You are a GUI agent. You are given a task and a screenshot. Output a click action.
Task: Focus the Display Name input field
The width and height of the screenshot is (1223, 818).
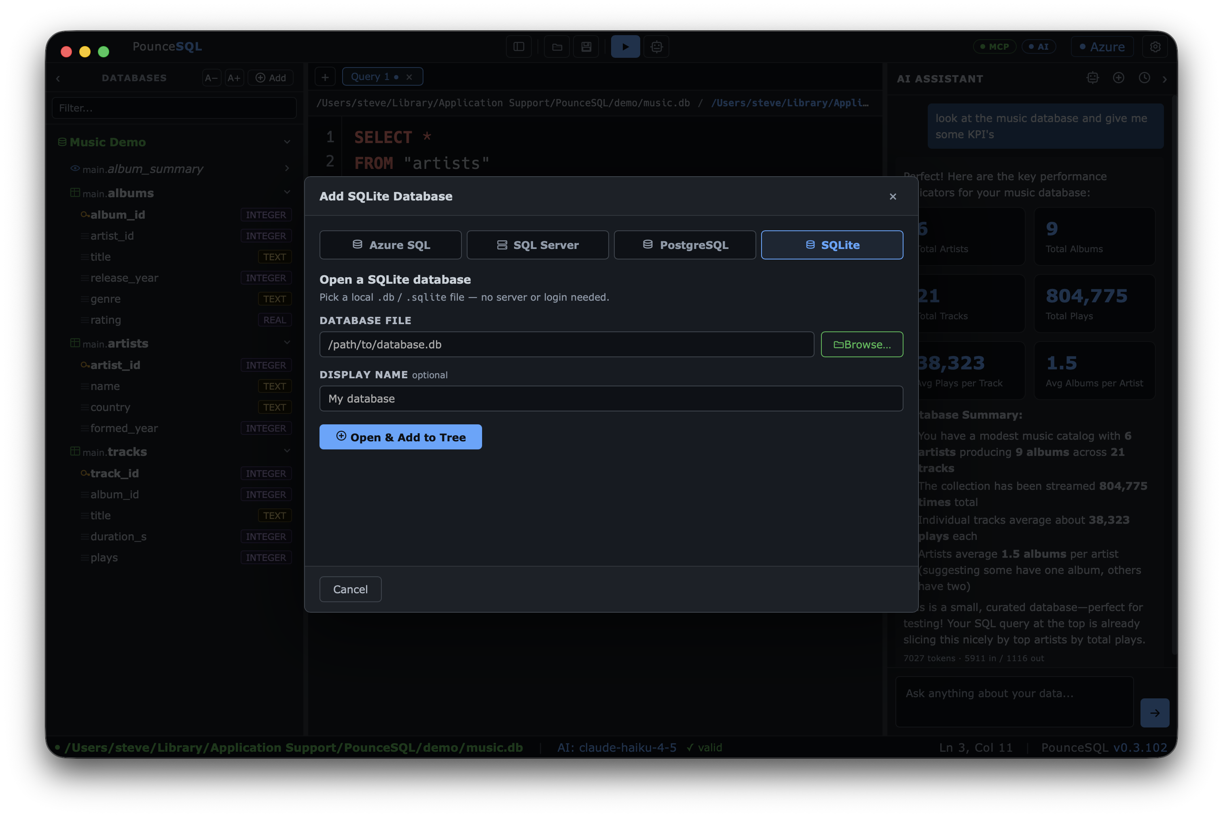click(611, 398)
